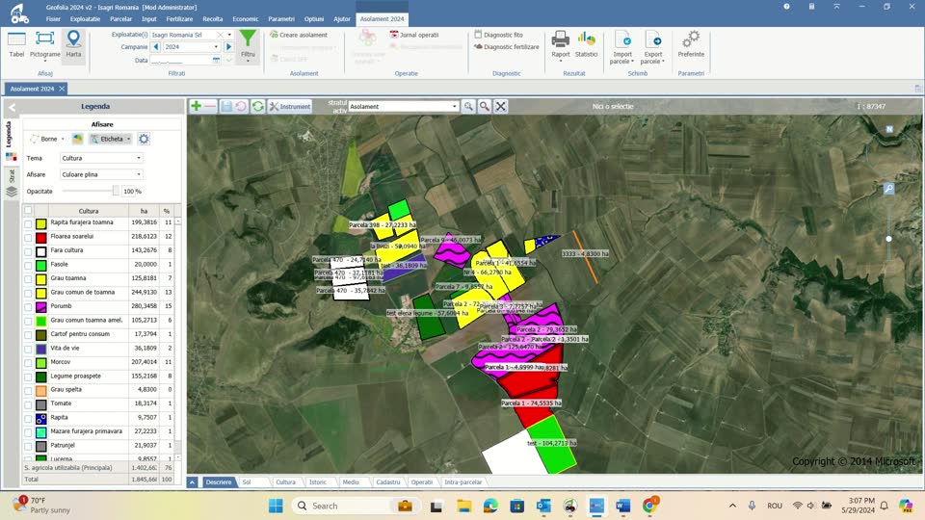Switch to Tabel view
Screen dimensions: 925x520
pyautogui.click(x=16, y=45)
